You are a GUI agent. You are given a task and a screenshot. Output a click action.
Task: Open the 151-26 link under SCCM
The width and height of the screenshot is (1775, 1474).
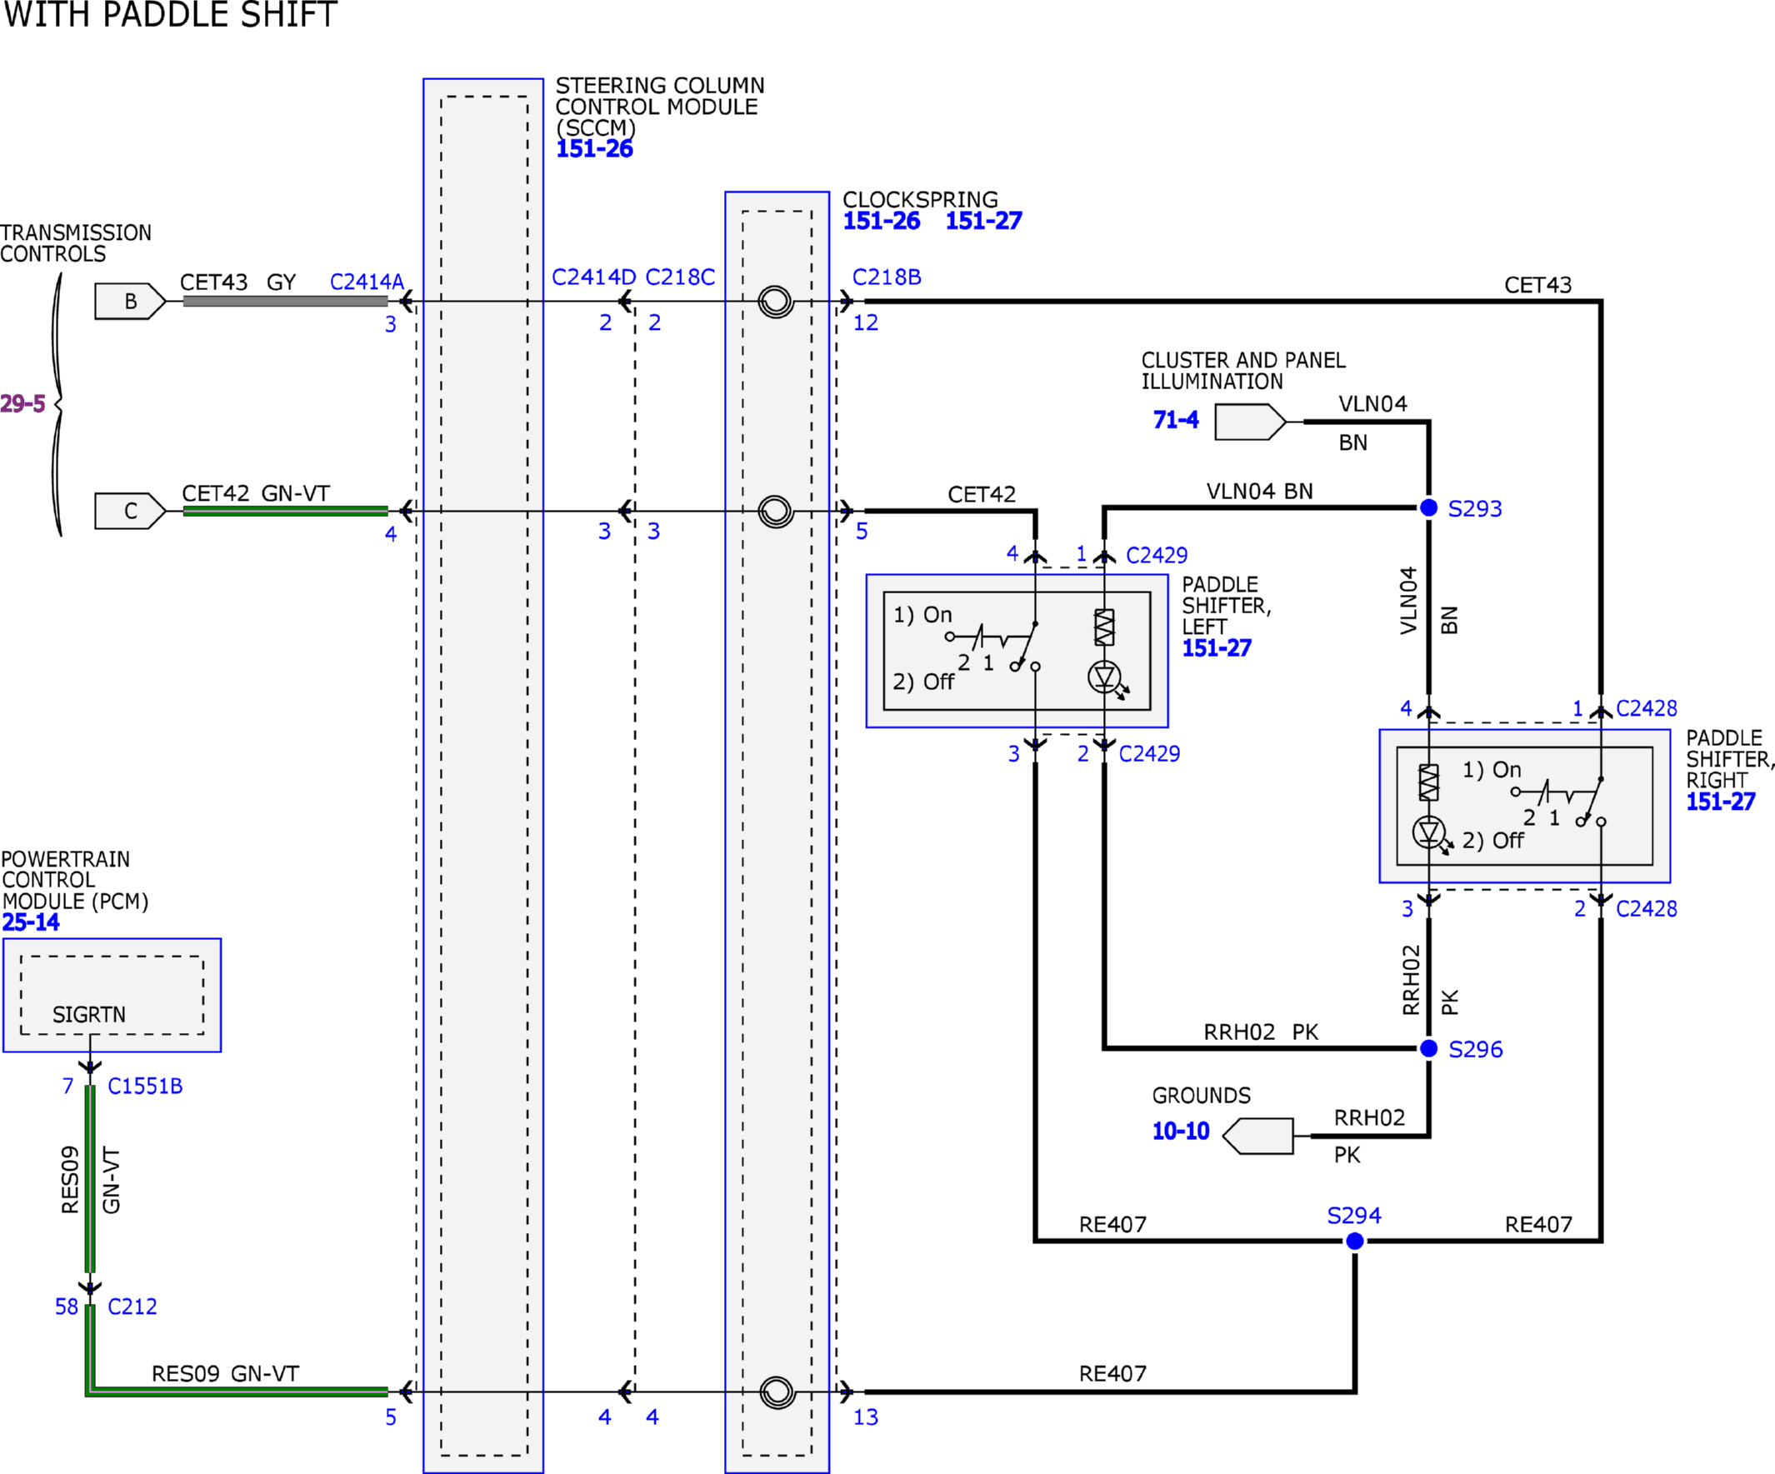(594, 149)
